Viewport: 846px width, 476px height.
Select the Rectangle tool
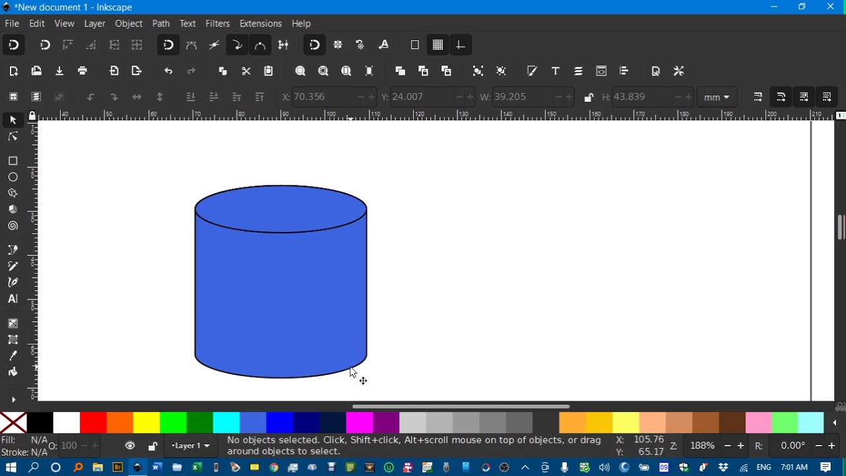click(13, 161)
